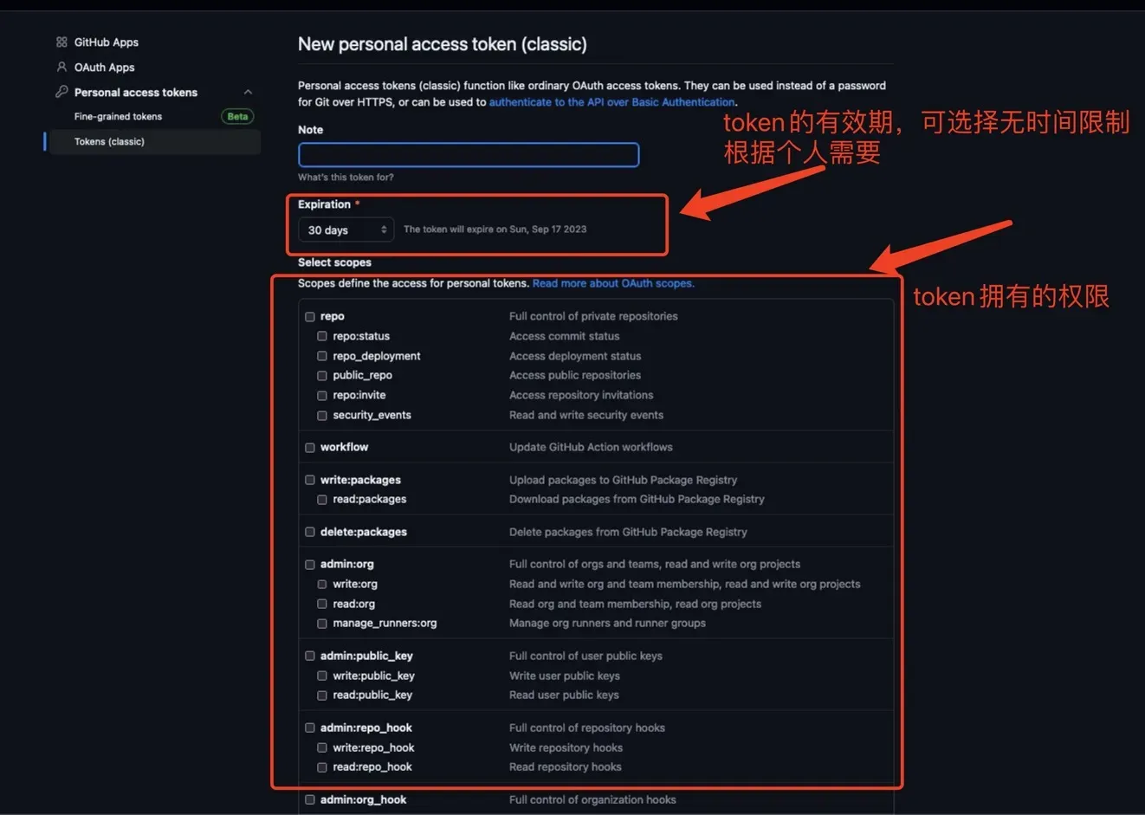Select Tokens (classic) in sidebar
The width and height of the screenshot is (1145, 815).
tap(155, 141)
